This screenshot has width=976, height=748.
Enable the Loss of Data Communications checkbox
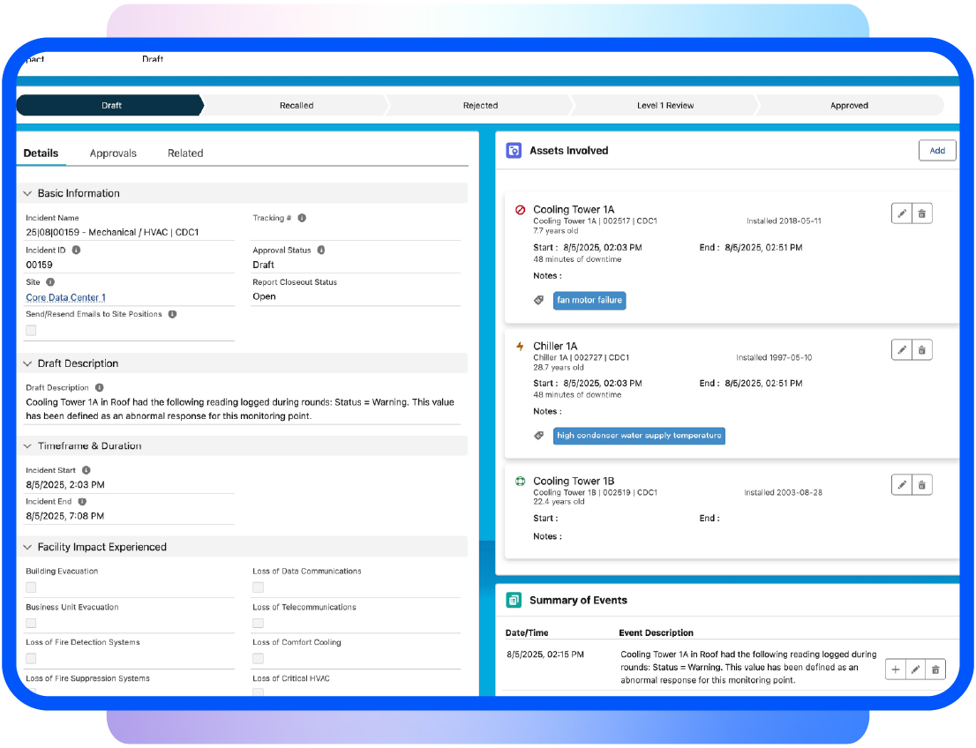tap(259, 587)
